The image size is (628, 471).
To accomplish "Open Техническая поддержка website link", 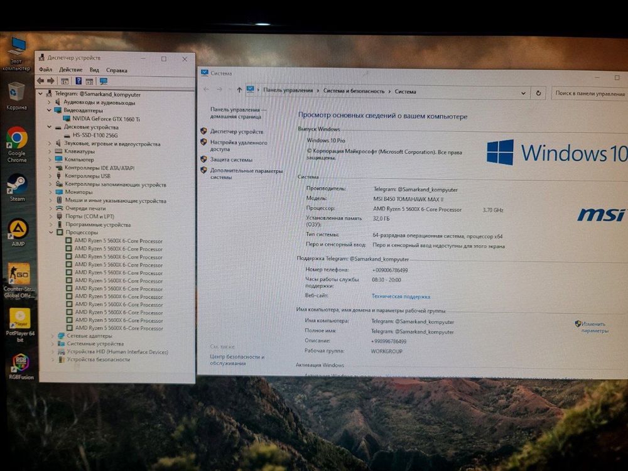I will coord(401,296).
